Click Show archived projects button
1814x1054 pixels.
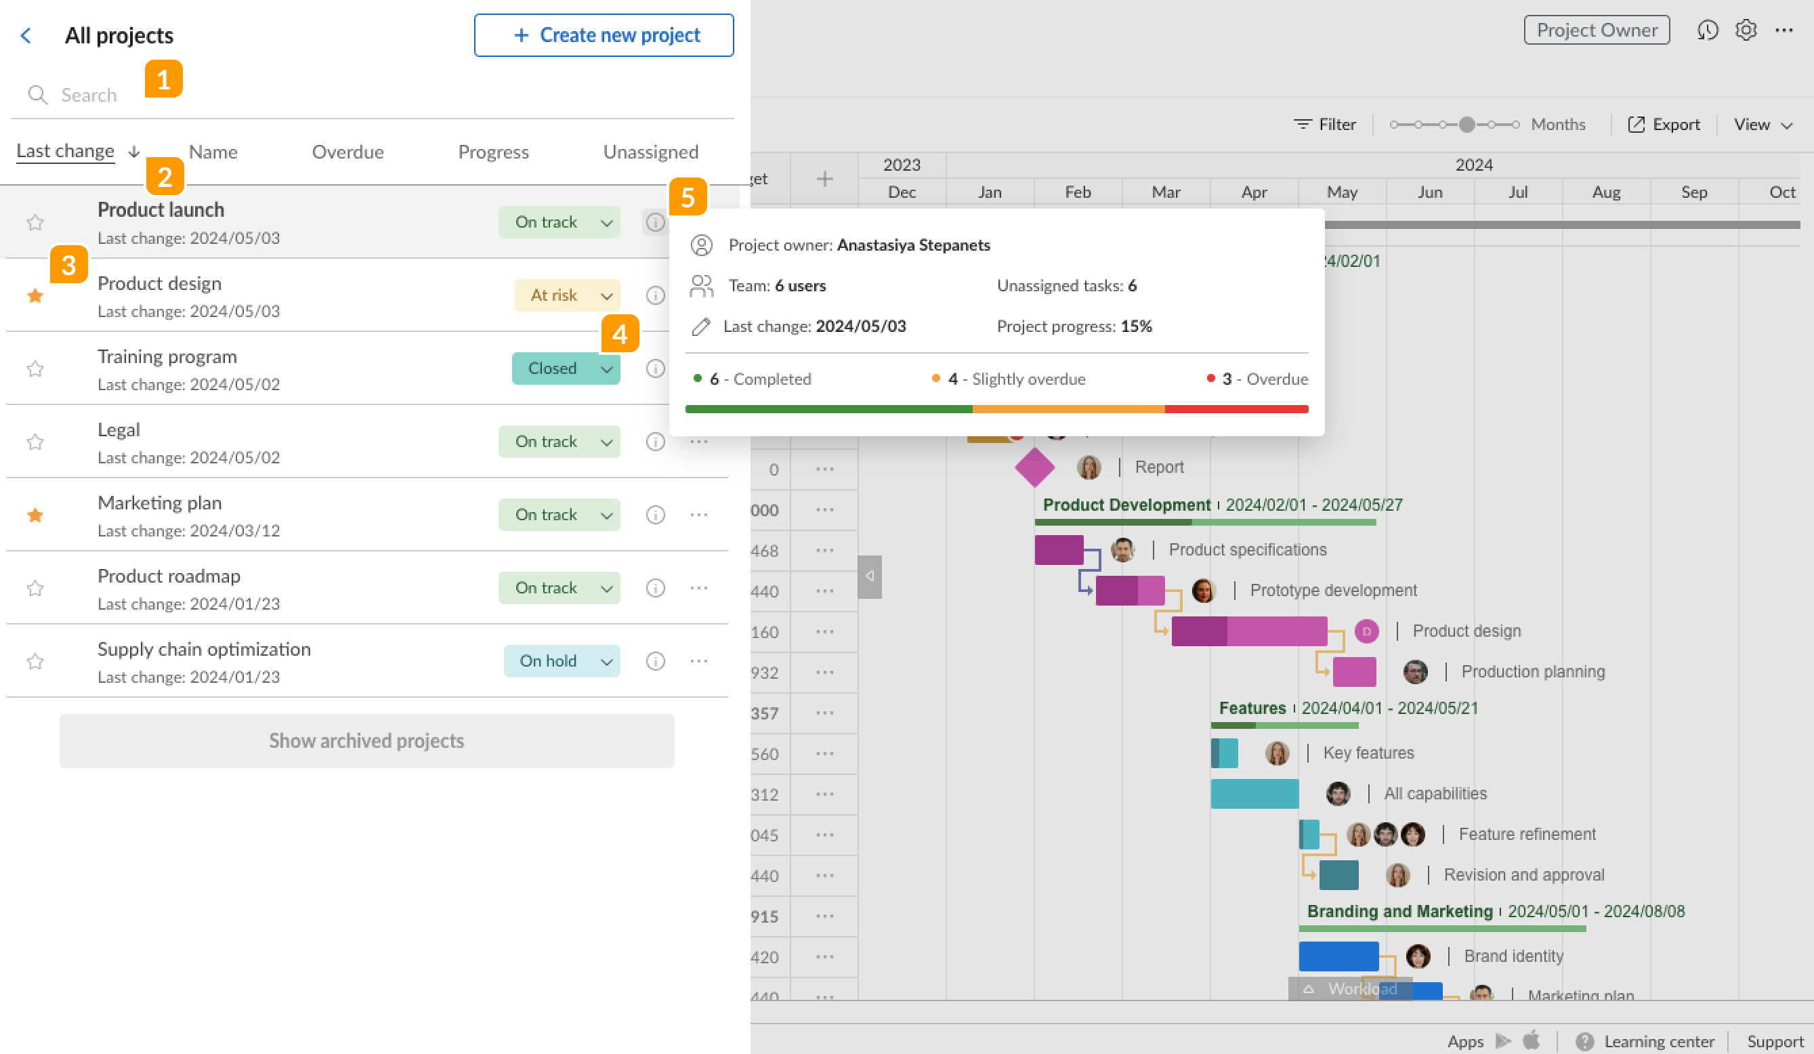pos(366,740)
